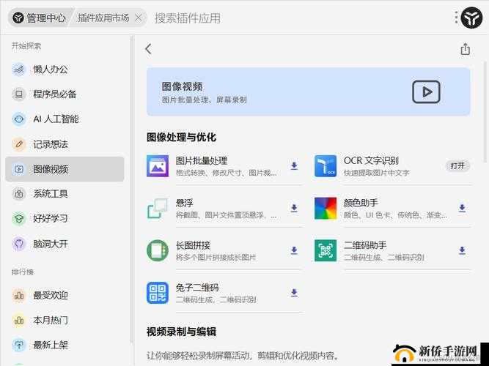The width and height of the screenshot is (489, 366).
Task: Click the 程序员必备 laptop icon
Action: pyautogui.click(x=19, y=94)
